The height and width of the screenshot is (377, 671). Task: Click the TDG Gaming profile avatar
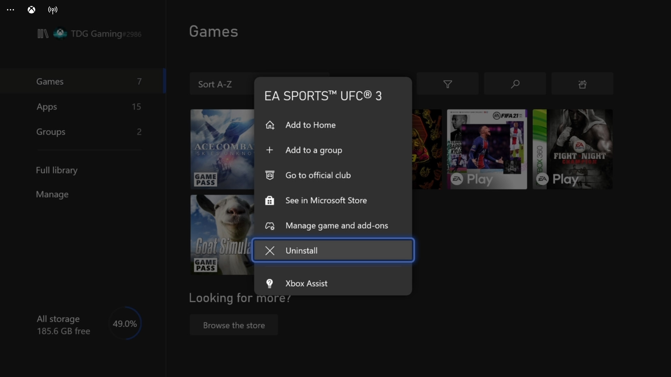(60, 34)
